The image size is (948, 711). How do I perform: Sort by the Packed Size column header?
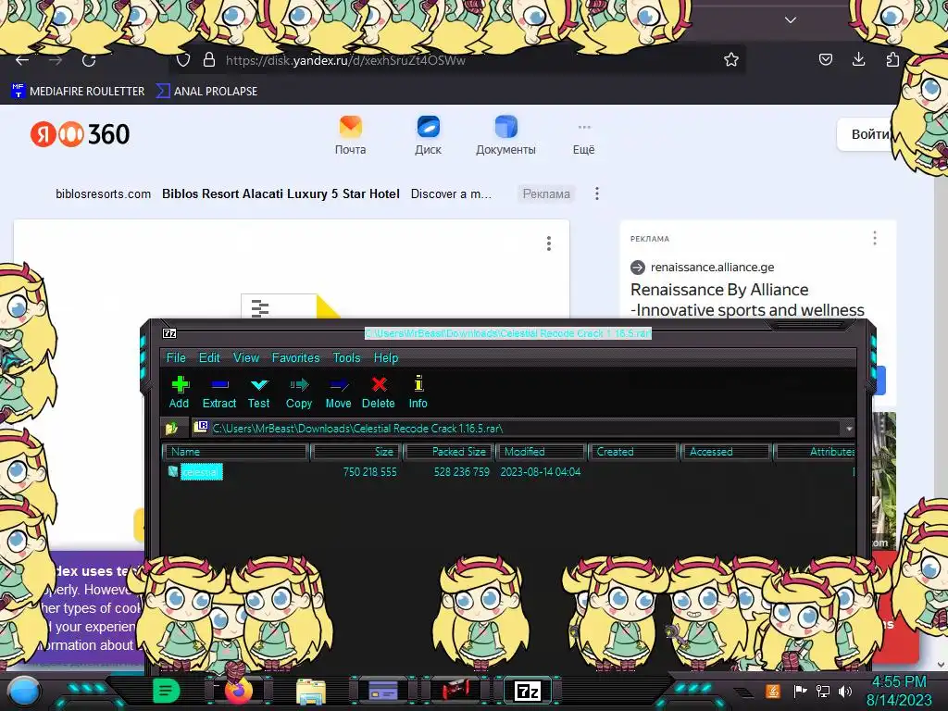coord(449,452)
